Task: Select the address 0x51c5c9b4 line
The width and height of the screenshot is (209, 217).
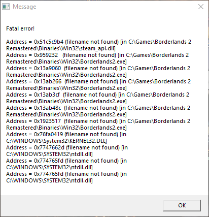Action: tap(99, 42)
